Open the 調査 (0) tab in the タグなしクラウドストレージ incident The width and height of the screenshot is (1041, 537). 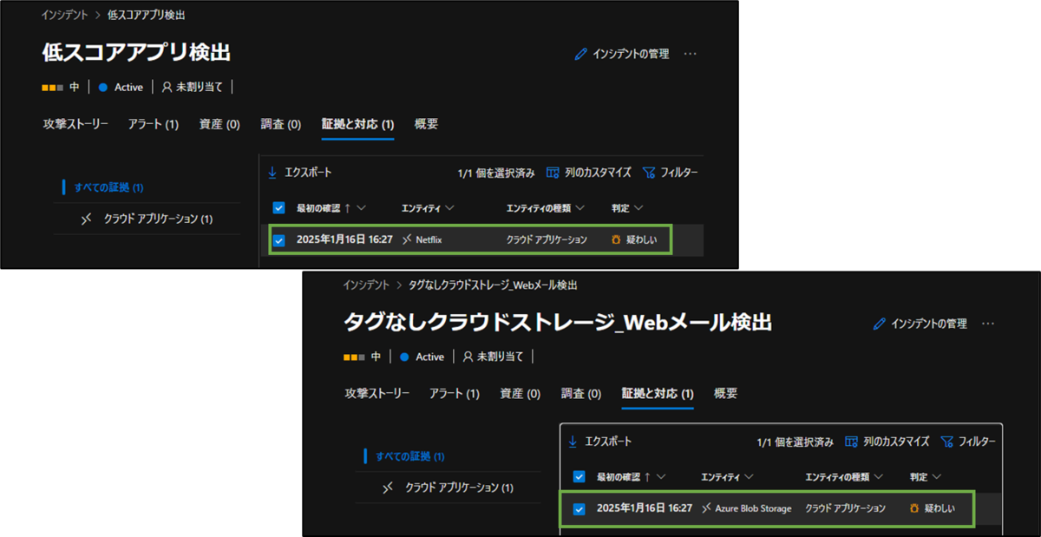[x=581, y=393]
